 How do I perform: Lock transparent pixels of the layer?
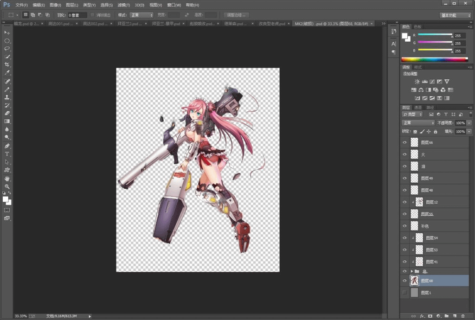415,132
